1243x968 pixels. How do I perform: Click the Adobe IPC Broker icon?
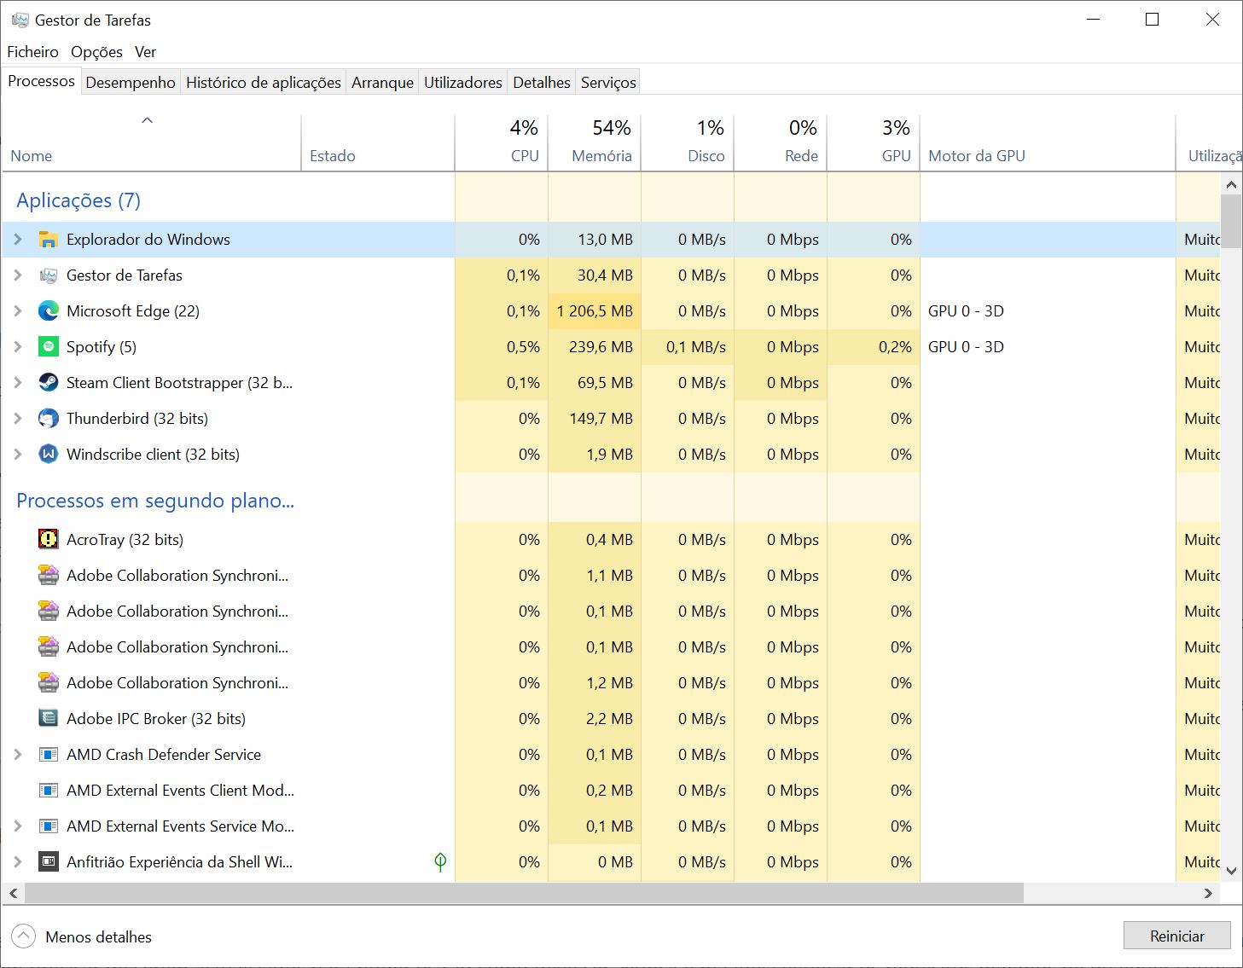click(x=49, y=719)
